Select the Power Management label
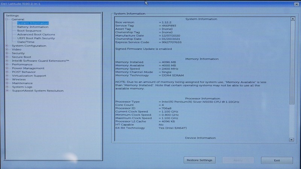Image resolution: width=301 pixels, height=169 pixels. click(x=28, y=68)
